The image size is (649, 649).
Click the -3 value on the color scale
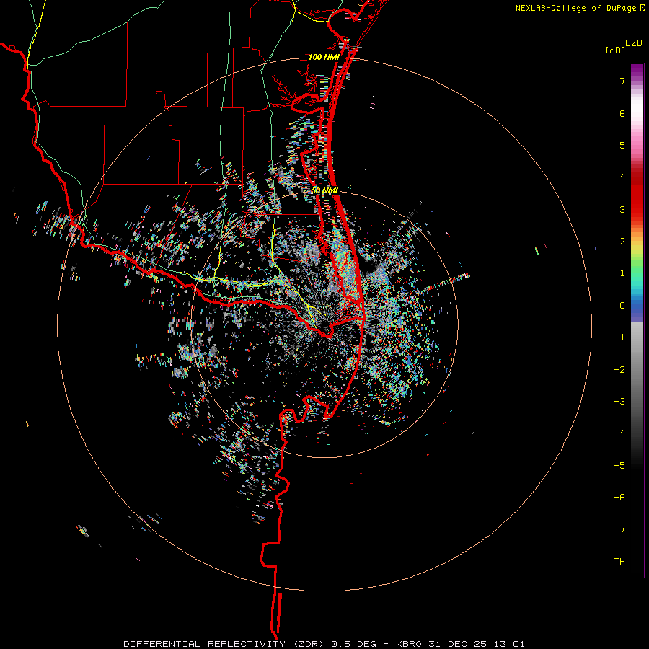619,402
